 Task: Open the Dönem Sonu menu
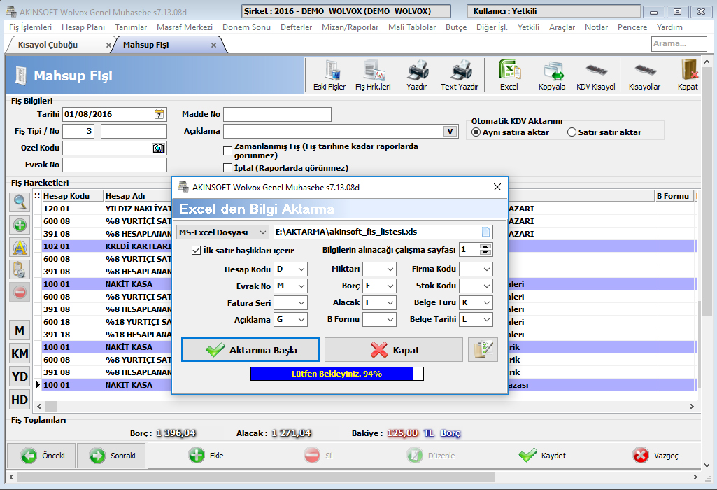[x=246, y=27]
